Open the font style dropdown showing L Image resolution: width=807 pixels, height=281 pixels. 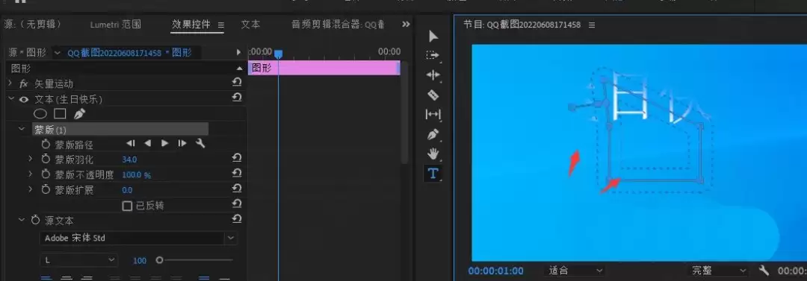click(x=79, y=260)
